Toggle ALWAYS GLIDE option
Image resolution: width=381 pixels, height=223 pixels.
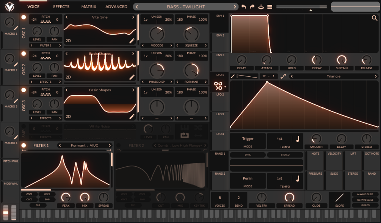pos(365,194)
